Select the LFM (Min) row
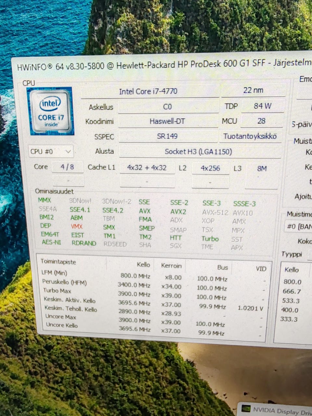Viewport: 312px width, 416px height. tap(154, 276)
